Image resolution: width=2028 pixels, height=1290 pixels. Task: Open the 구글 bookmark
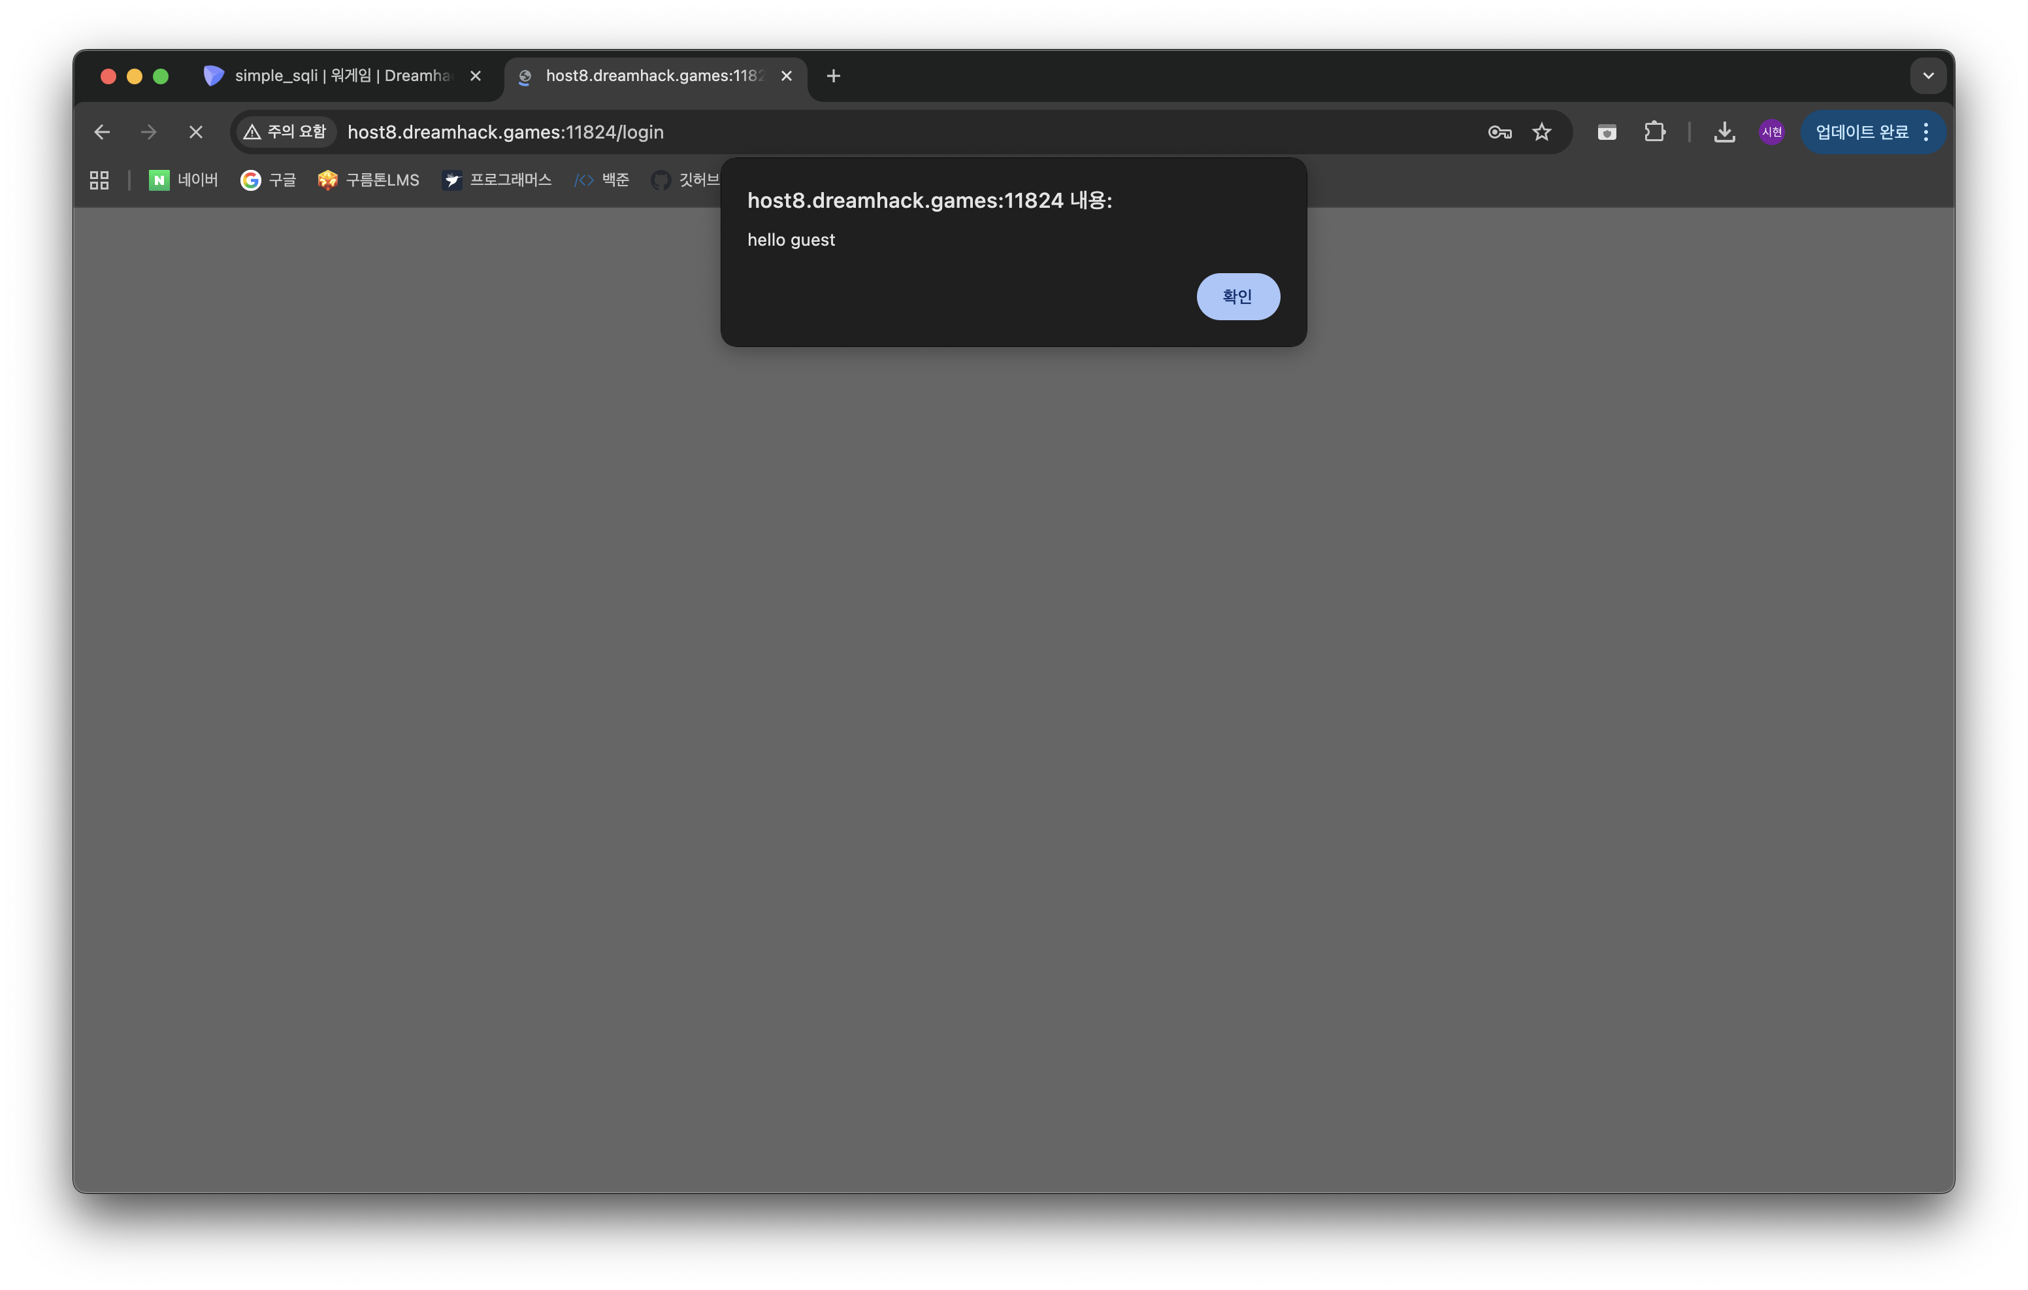tap(269, 180)
